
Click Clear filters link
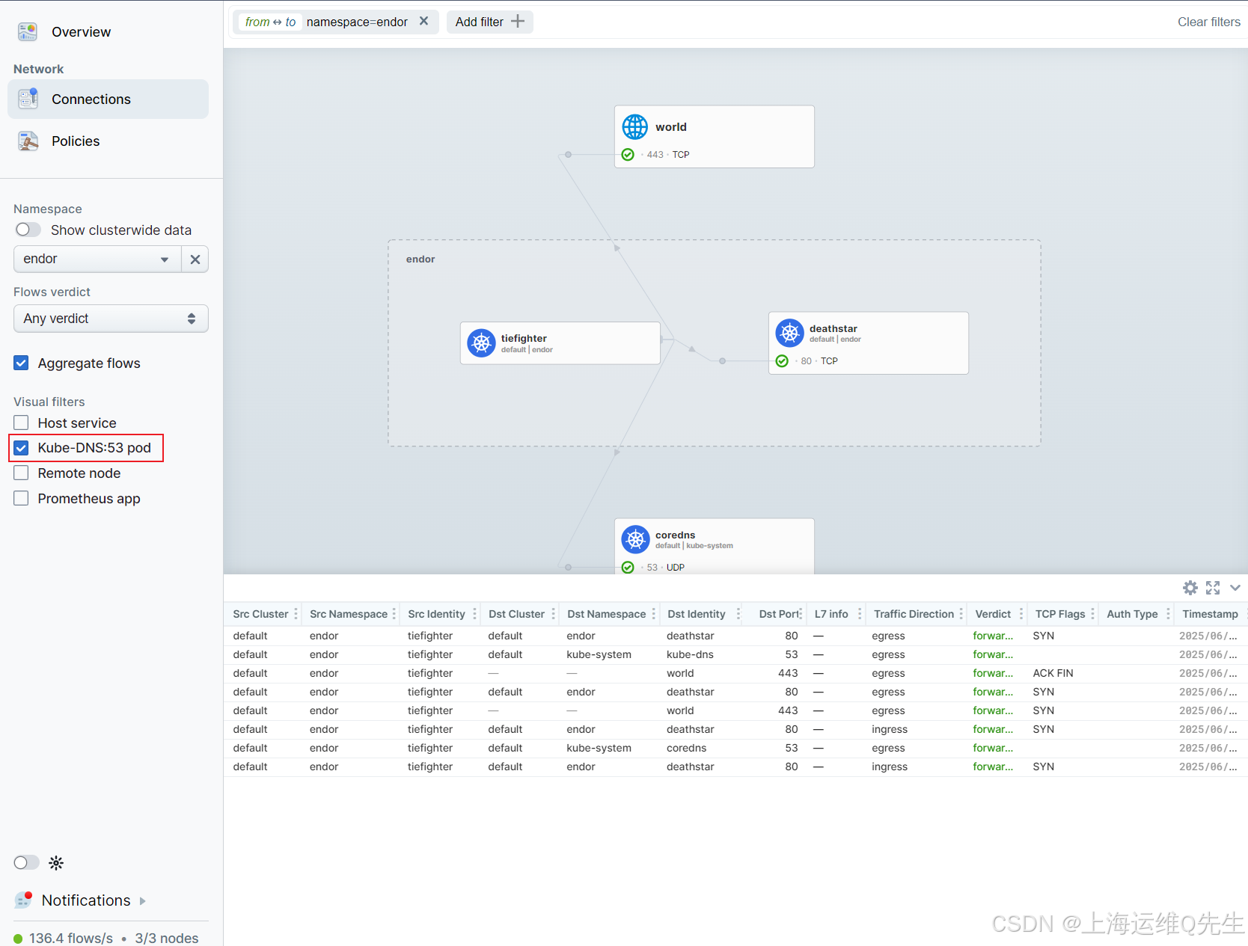(x=1208, y=22)
